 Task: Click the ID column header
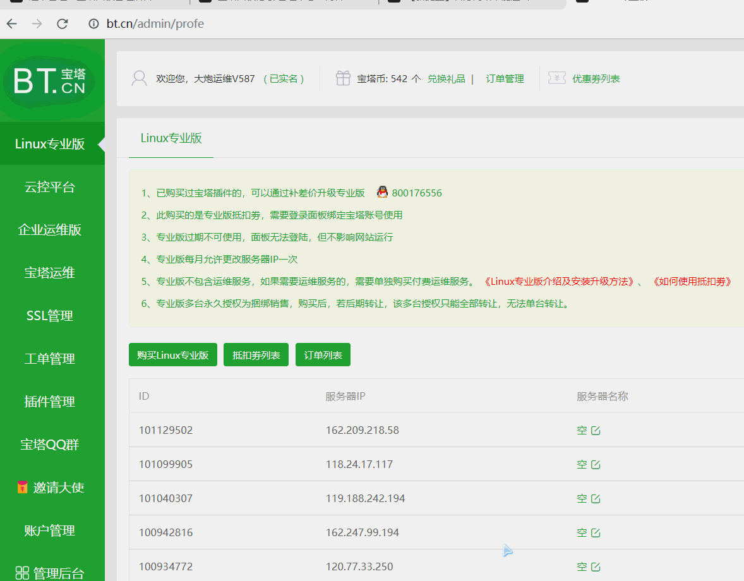click(144, 396)
